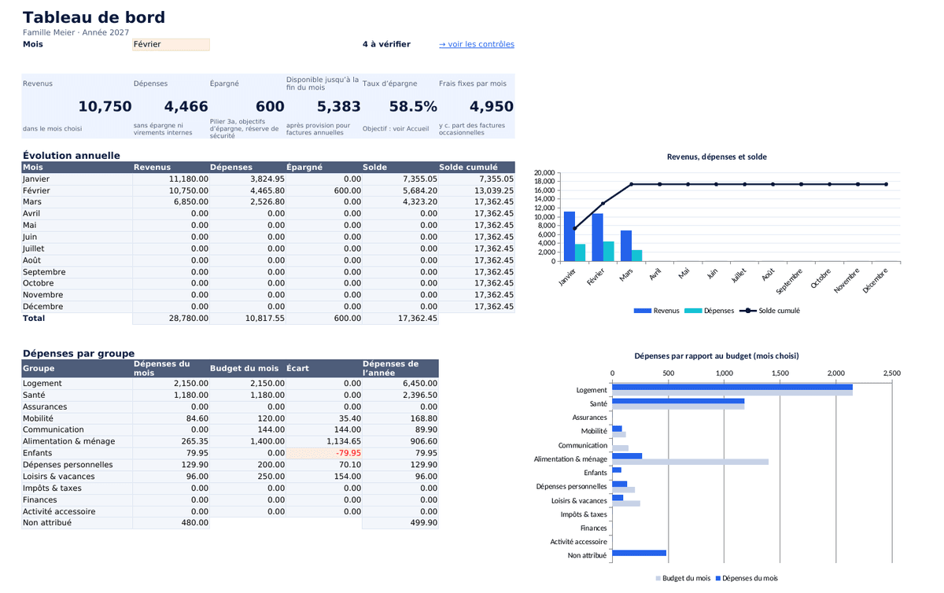Click the Logement bar in the budget chart
The height and width of the screenshot is (593, 944).
coord(732,387)
